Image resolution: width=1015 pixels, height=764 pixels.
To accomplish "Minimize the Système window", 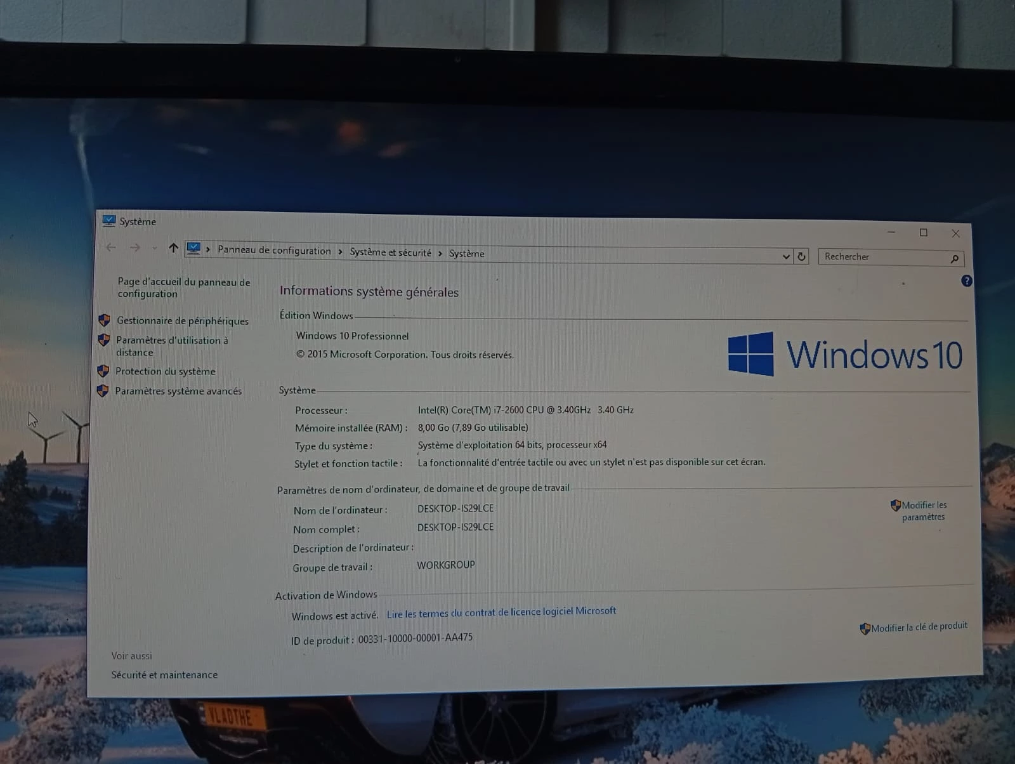I will point(891,232).
